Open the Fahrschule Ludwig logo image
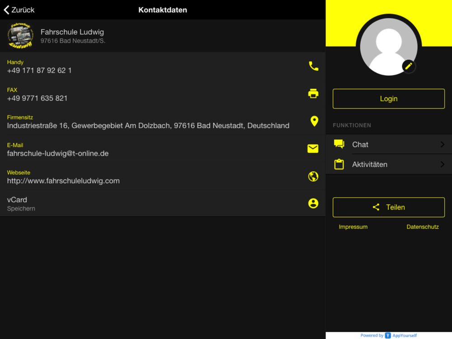This screenshot has width=452, height=339. pos(20,36)
